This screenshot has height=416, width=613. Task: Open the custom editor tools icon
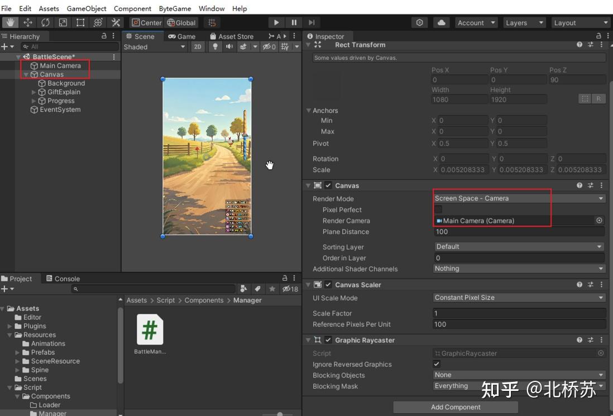(x=115, y=22)
